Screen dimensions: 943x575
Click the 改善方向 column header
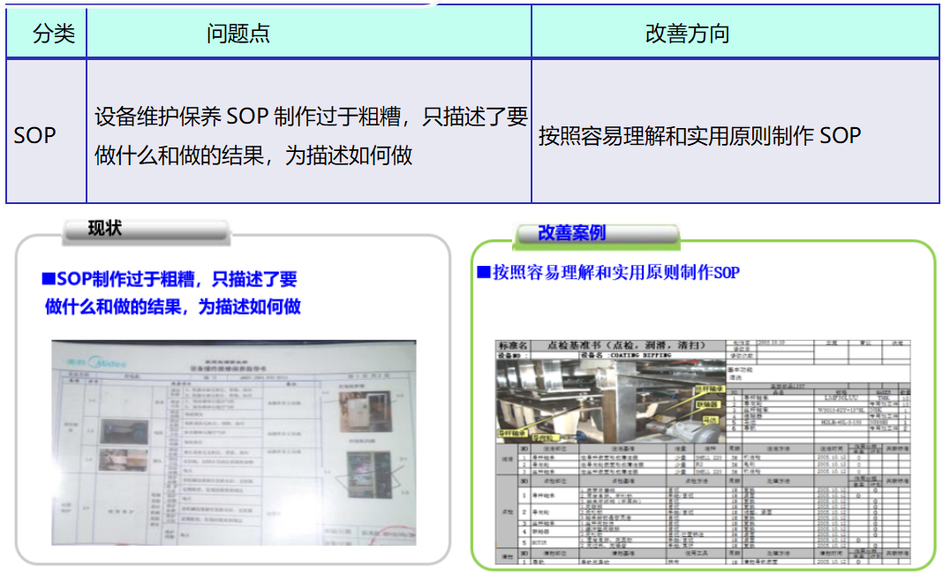(687, 34)
